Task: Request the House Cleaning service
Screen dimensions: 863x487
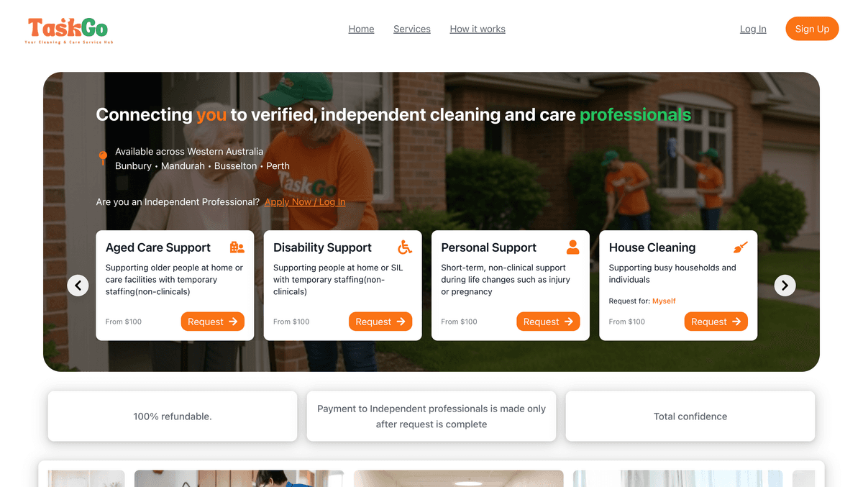Action: pos(716,322)
